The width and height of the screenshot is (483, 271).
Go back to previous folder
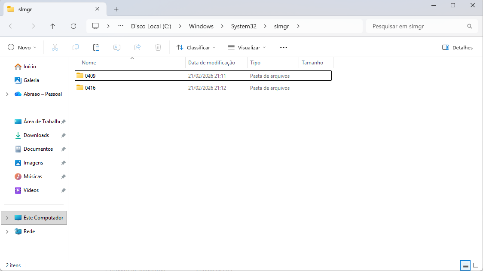pyautogui.click(x=12, y=26)
